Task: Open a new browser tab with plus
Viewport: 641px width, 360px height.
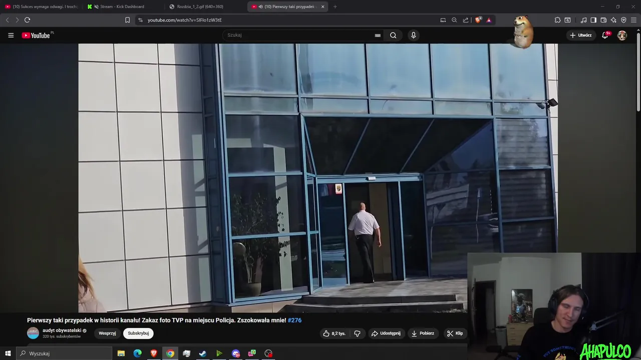Action: click(335, 6)
